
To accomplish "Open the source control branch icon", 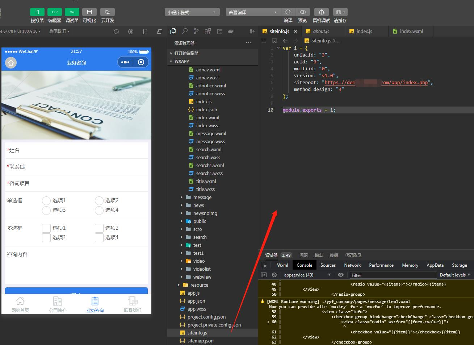I will tap(196, 31).
